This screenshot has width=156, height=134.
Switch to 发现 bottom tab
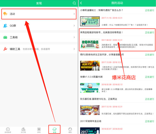click(x=55, y=131)
